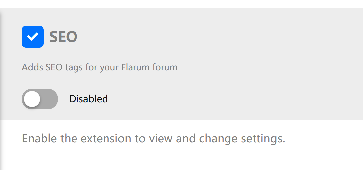
Task: Click the blue rounded square beside the SEO title
Action: (x=33, y=37)
